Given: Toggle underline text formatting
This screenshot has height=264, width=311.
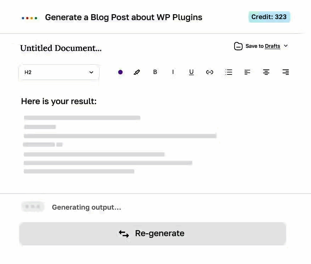Looking at the screenshot, I should pos(191,72).
